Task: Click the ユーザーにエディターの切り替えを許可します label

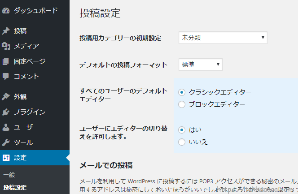Action: (123, 132)
